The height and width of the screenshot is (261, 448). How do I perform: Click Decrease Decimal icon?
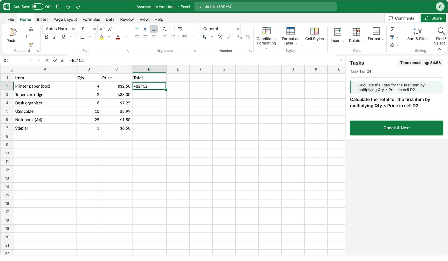click(248, 37)
